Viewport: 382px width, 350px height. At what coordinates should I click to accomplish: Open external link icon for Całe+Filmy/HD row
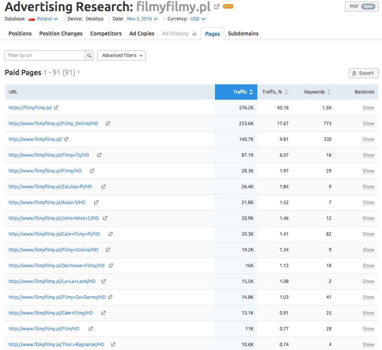click(103, 313)
